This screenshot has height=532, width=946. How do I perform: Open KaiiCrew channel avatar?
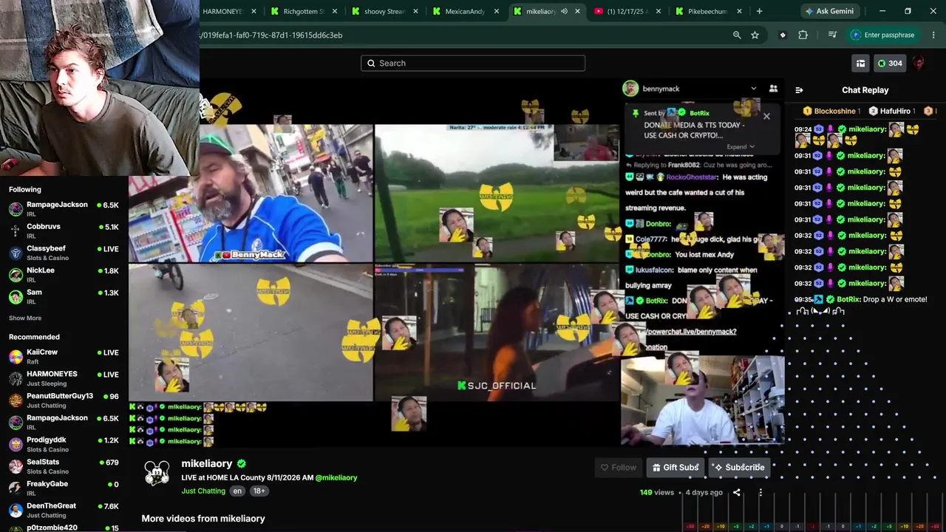point(16,357)
